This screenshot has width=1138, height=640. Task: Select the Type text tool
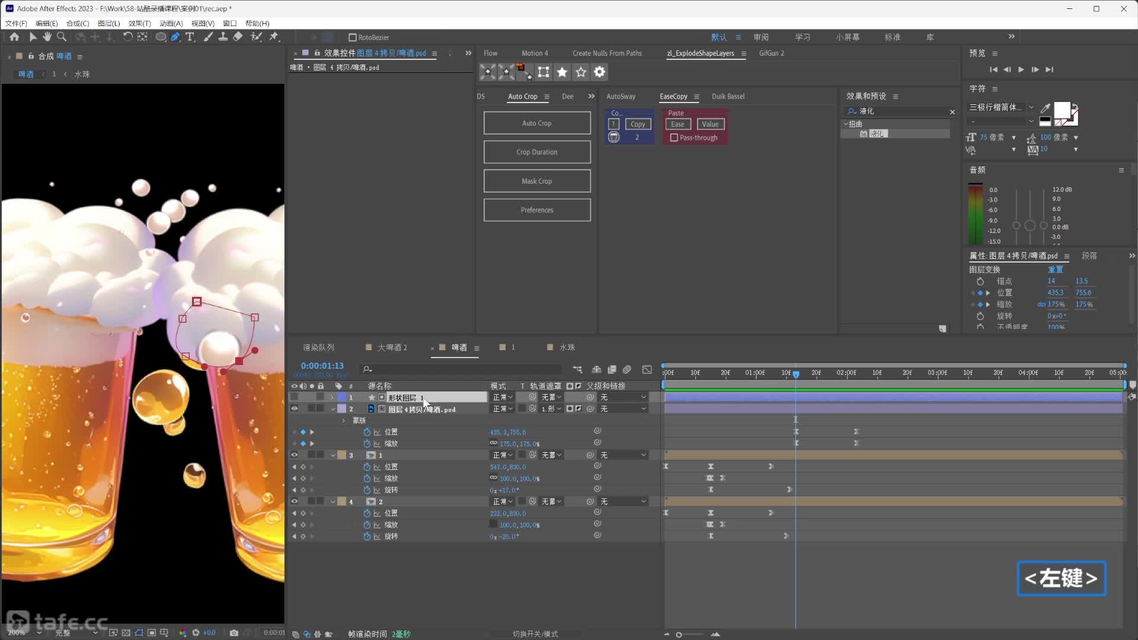(190, 37)
